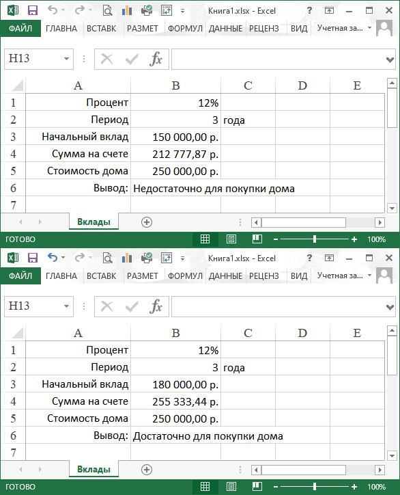Viewport: 400px width, 495px height.
Task: Click the chart icon in the bottom quick access toolbar
Action: (x=127, y=258)
